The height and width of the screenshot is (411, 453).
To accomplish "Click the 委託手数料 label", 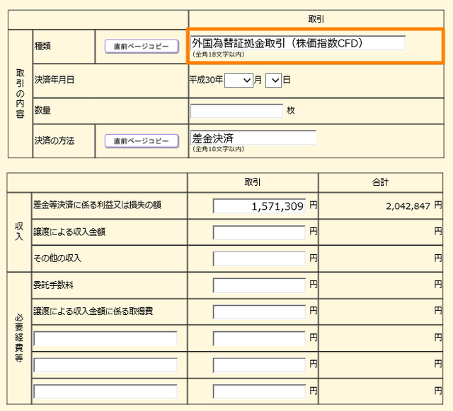I will point(54,285).
